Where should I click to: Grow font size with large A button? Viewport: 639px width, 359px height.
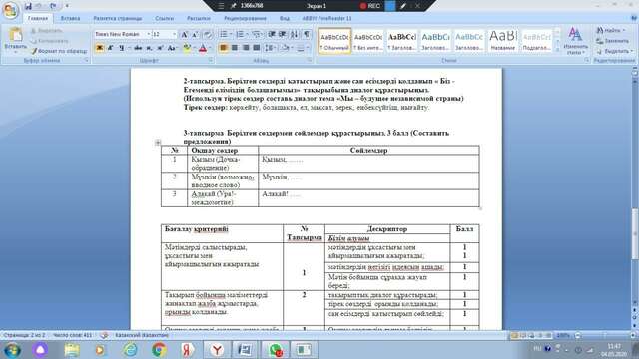(x=184, y=35)
